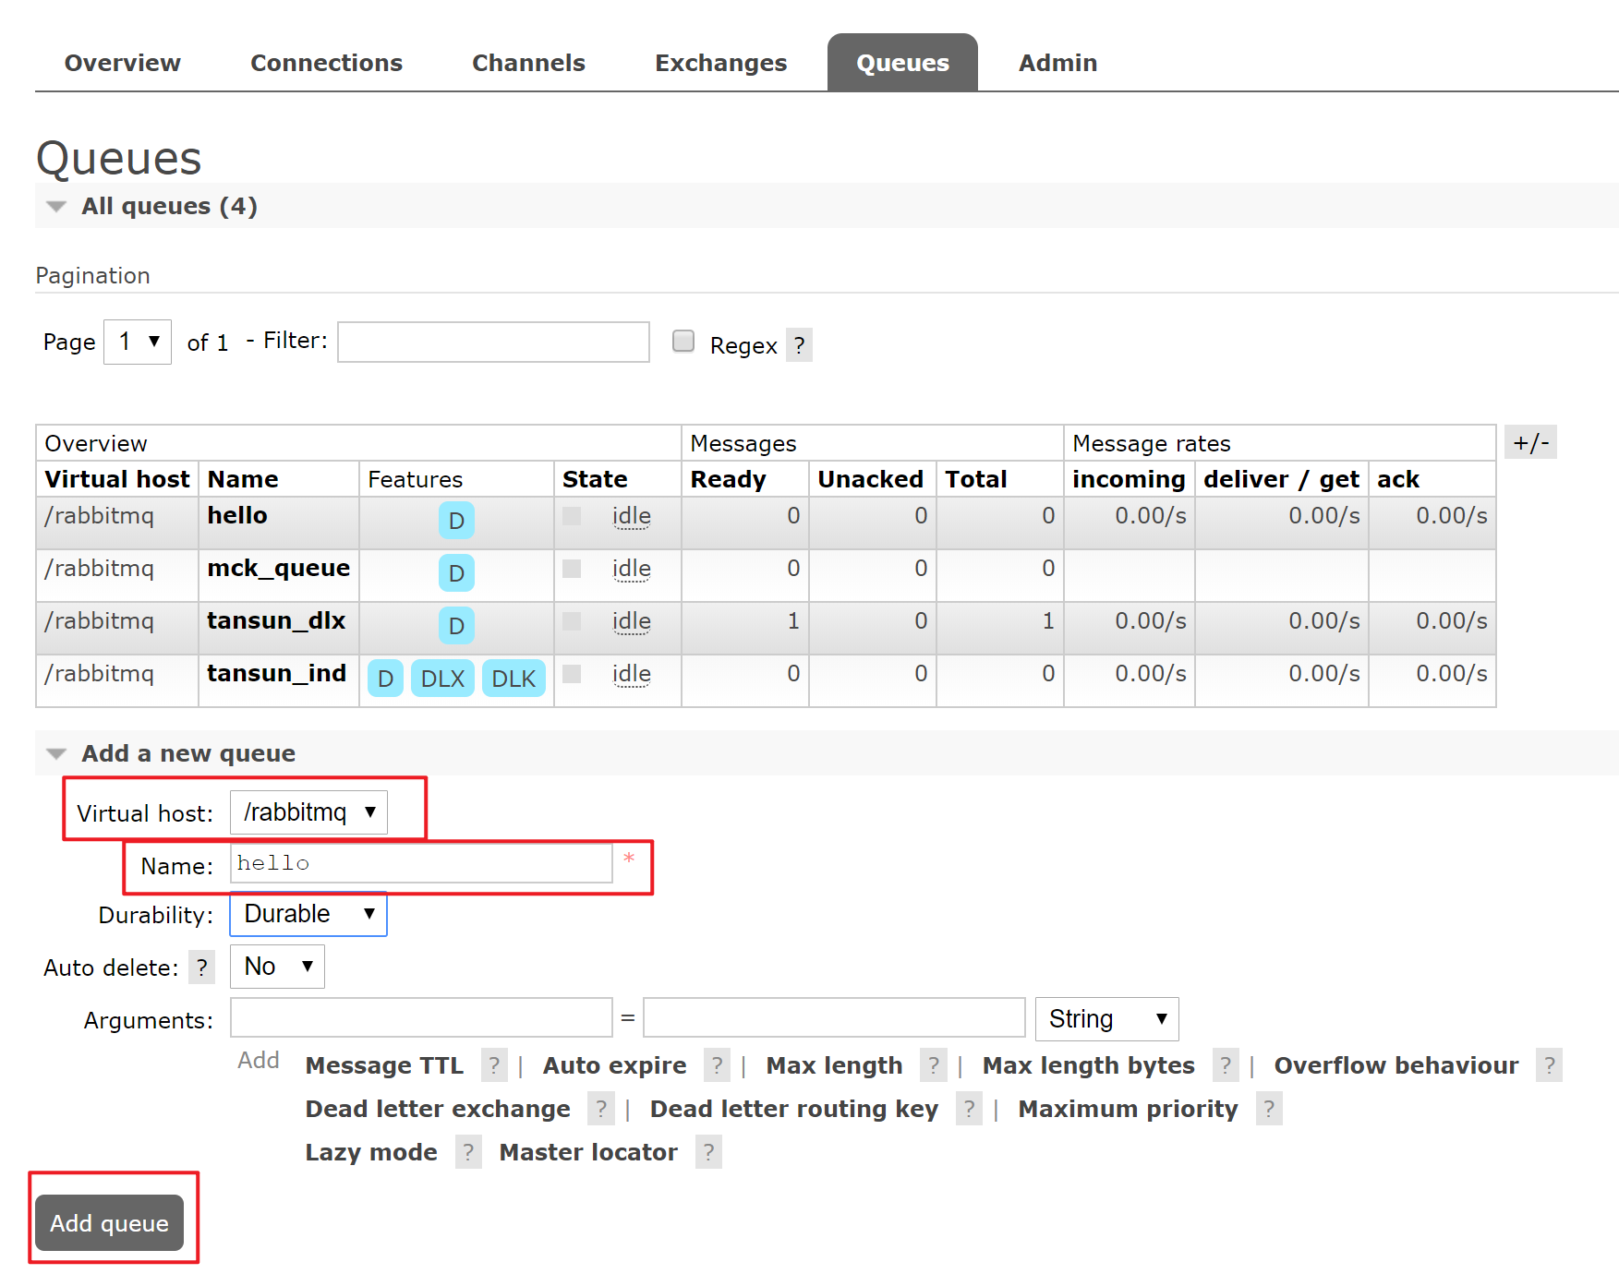Image resolution: width=1619 pixels, height=1274 pixels.
Task: Show help for Auto expire argument
Action: (x=717, y=1065)
